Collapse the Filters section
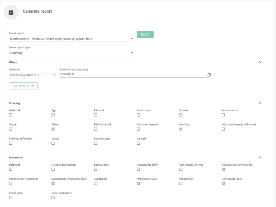276x207 pixels. (260, 62)
